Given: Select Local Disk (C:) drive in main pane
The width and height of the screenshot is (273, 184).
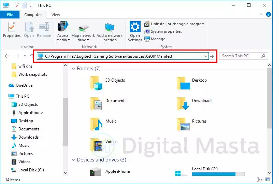Looking at the screenshot, I should pyautogui.click(x=210, y=171).
